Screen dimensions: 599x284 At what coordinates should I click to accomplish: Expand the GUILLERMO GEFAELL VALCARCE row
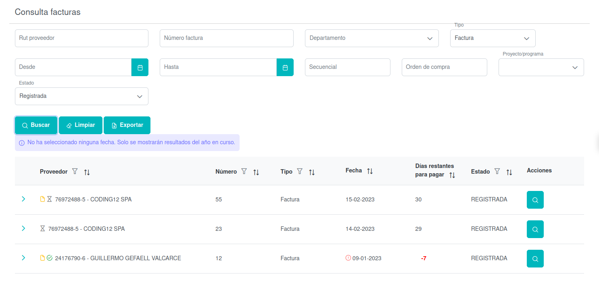coord(23,258)
